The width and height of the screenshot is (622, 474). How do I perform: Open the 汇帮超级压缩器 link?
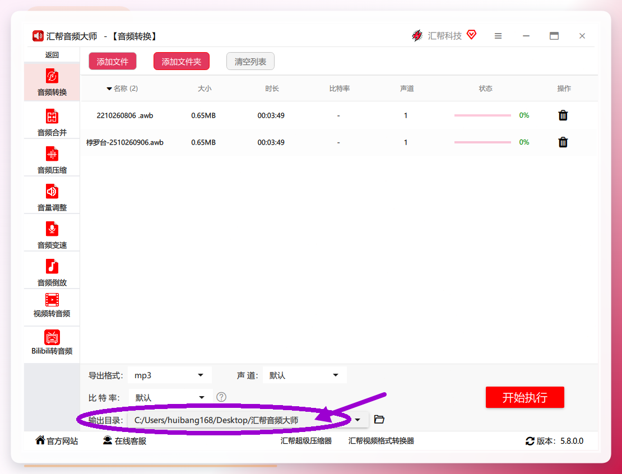(x=307, y=441)
